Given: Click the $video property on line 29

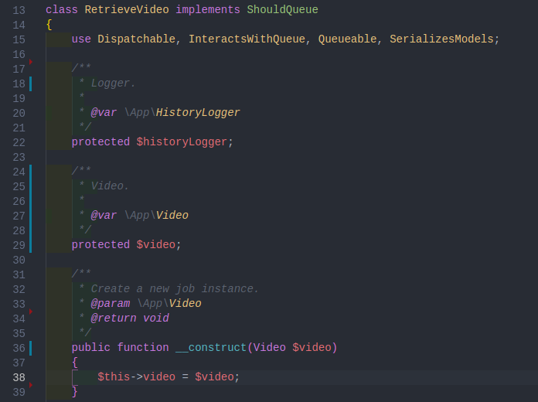Looking at the screenshot, I should click(156, 245).
